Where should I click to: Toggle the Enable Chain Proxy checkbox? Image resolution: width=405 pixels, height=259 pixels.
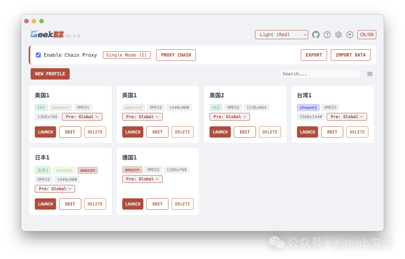pos(38,55)
